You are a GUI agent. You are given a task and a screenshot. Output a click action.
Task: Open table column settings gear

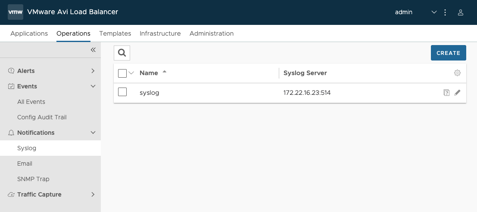coord(457,73)
